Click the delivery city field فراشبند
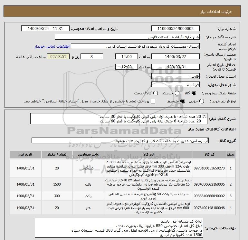Screen dimensions: 248x240 tap(176, 85)
